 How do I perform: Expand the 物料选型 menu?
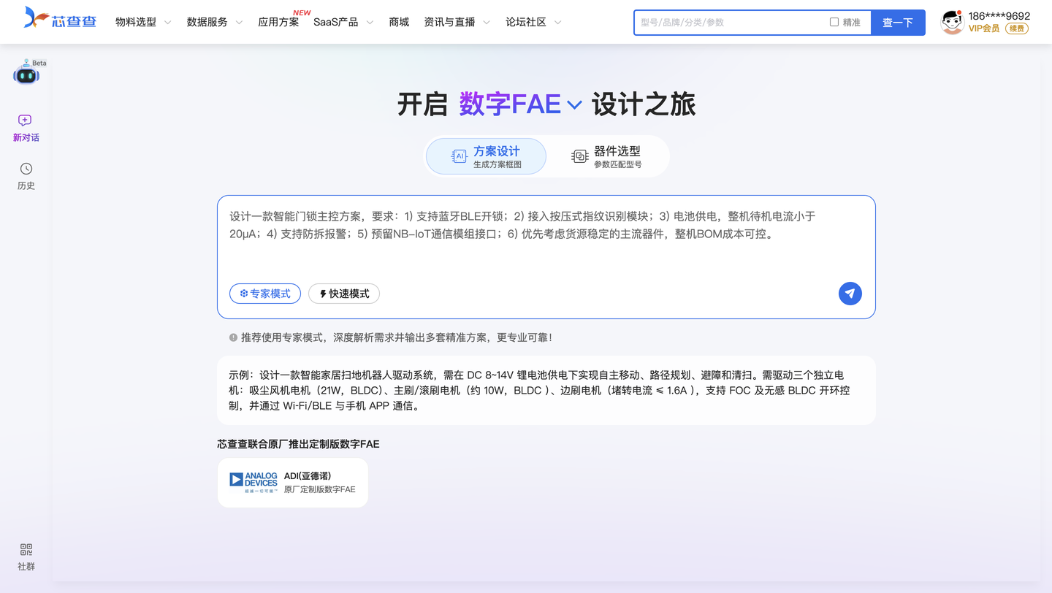tap(143, 22)
